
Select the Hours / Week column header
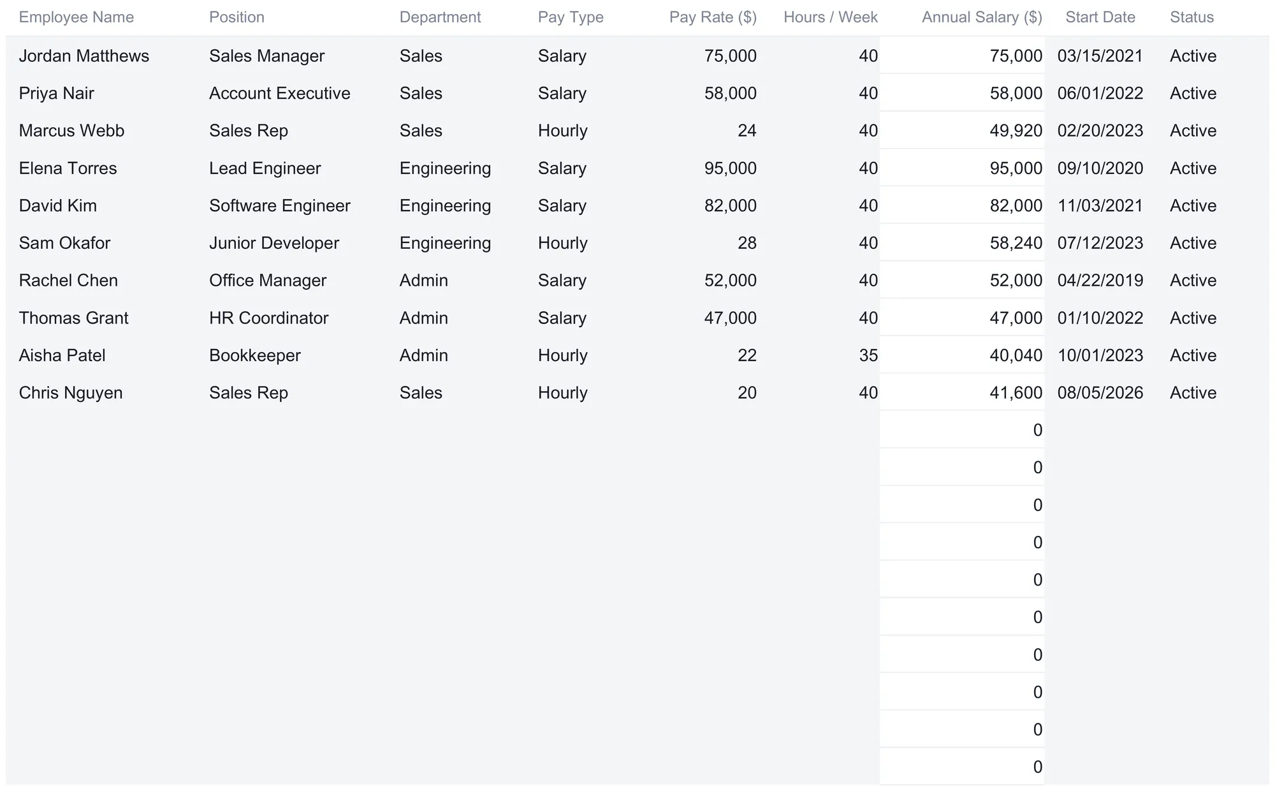pyautogui.click(x=831, y=17)
